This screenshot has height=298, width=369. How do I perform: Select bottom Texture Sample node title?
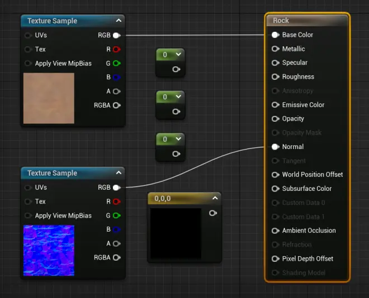pos(52,173)
